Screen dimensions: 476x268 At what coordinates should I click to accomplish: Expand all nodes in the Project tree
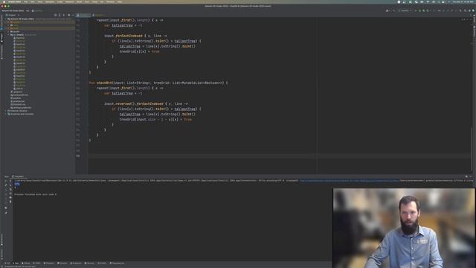point(59,15)
